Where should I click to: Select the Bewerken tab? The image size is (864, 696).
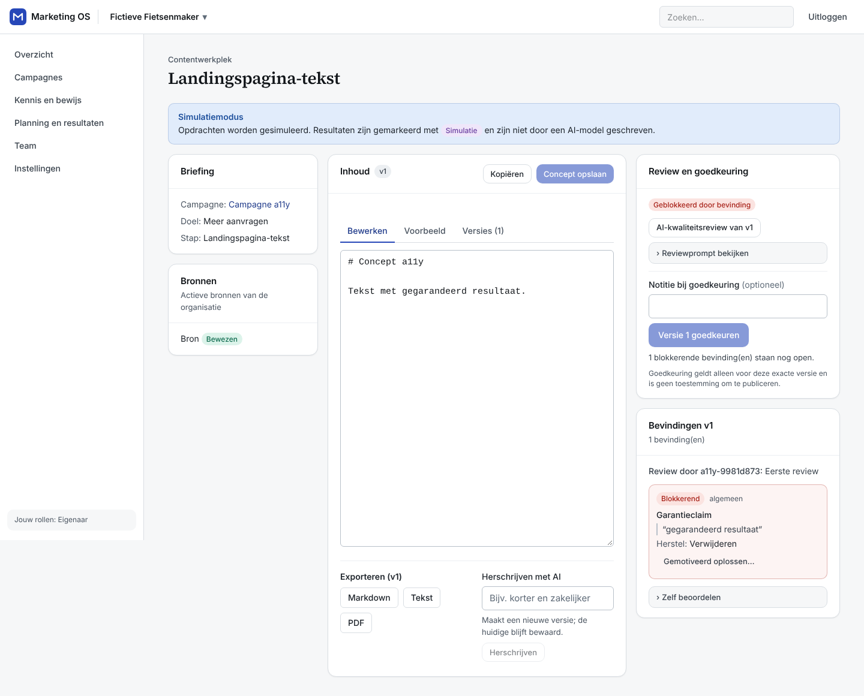pos(367,231)
